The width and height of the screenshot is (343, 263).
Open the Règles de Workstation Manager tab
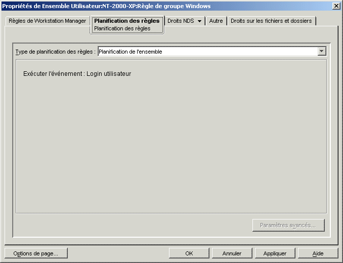point(47,21)
